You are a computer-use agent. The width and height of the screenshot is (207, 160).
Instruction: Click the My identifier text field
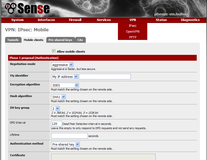click(x=105, y=77)
